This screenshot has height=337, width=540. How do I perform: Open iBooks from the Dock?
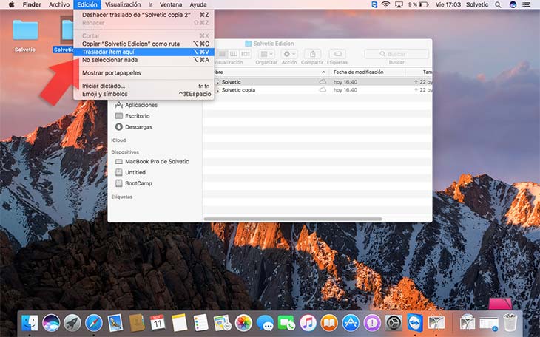tap(329, 323)
